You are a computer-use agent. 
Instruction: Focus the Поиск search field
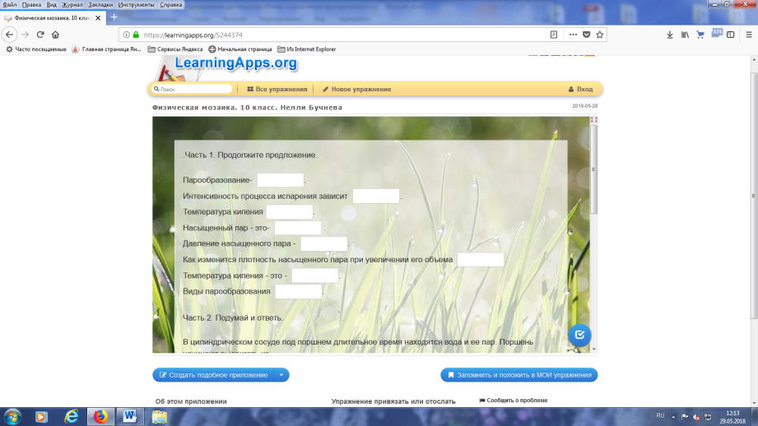pyautogui.click(x=193, y=90)
